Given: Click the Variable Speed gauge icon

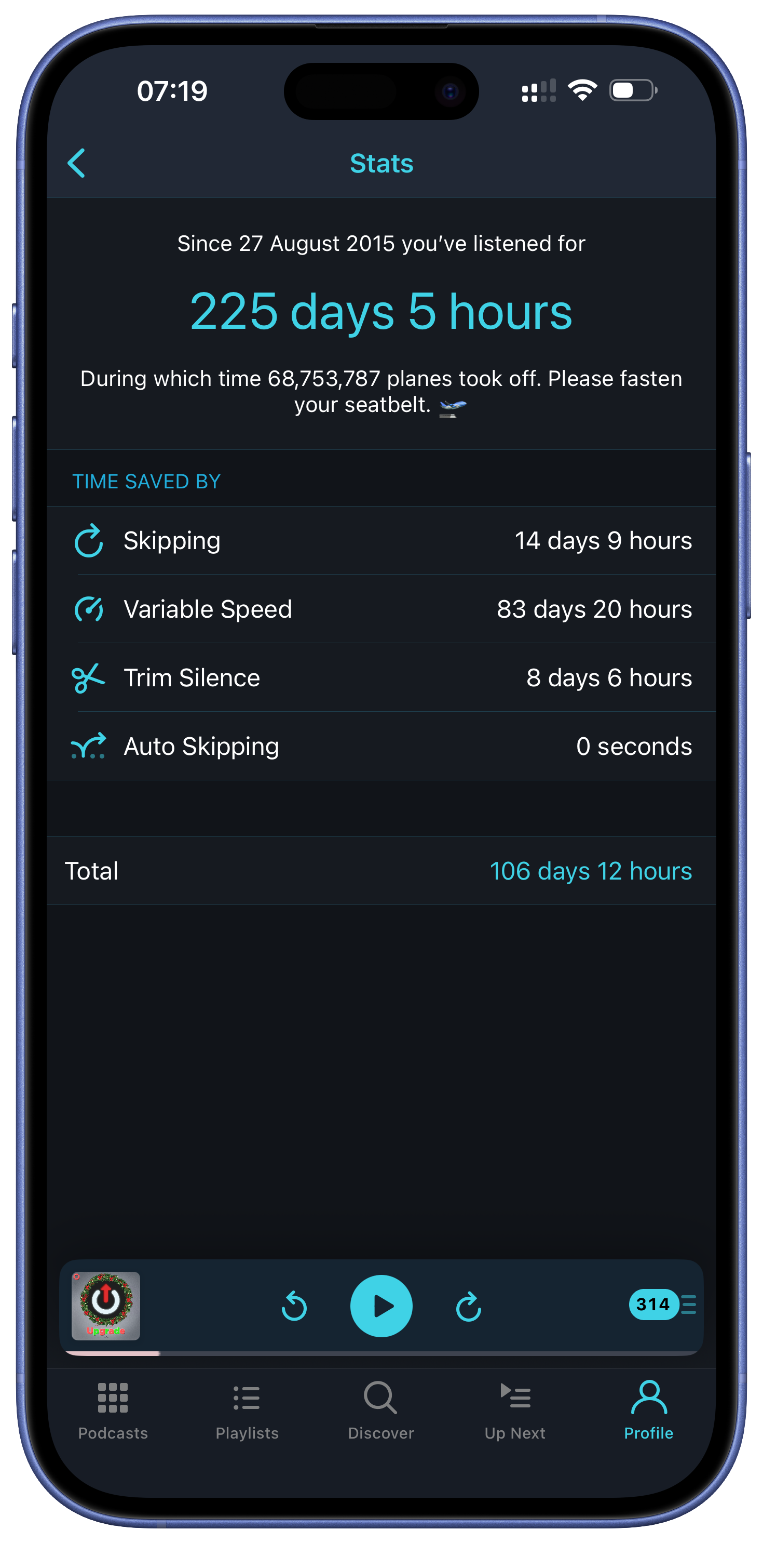Looking at the screenshot, I should click(89, 609).
